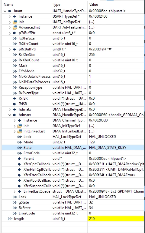Click the gState variable icon

coord(15,203)
